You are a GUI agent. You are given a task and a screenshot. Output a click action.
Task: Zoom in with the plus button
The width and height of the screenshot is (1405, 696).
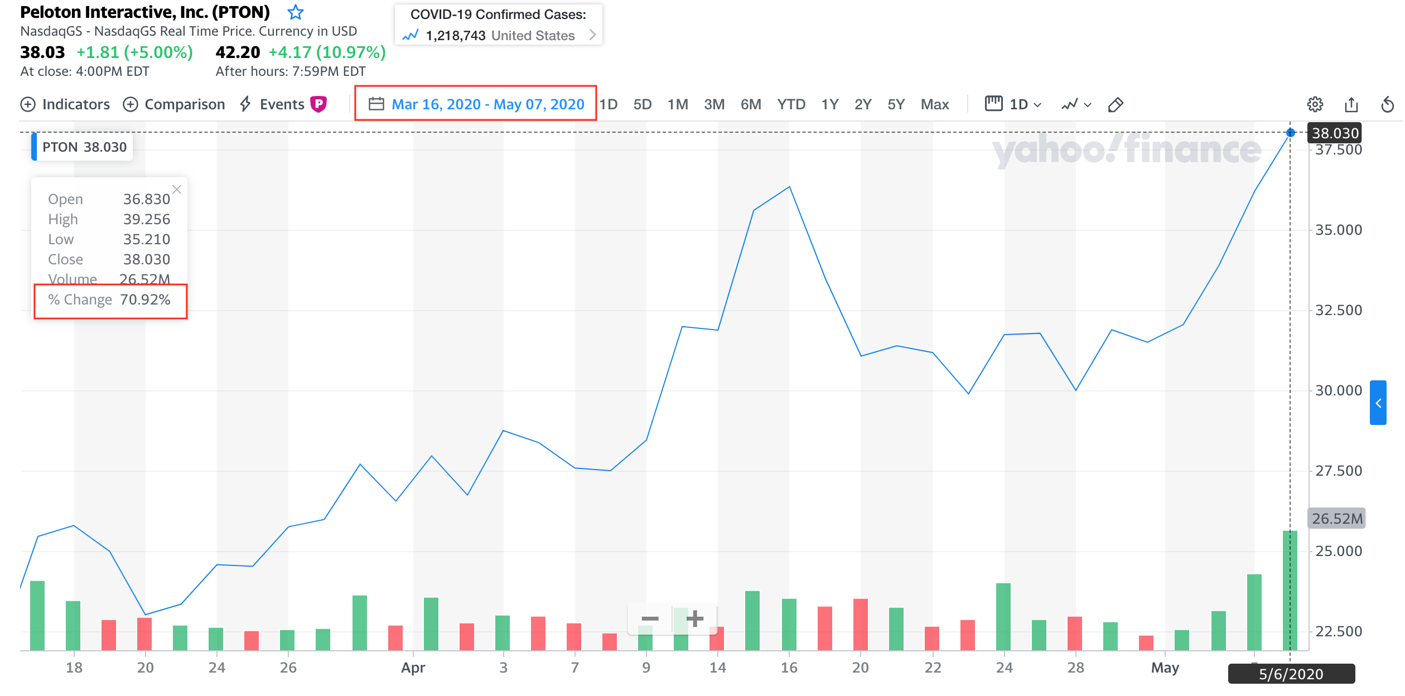(x=694, y=618)
